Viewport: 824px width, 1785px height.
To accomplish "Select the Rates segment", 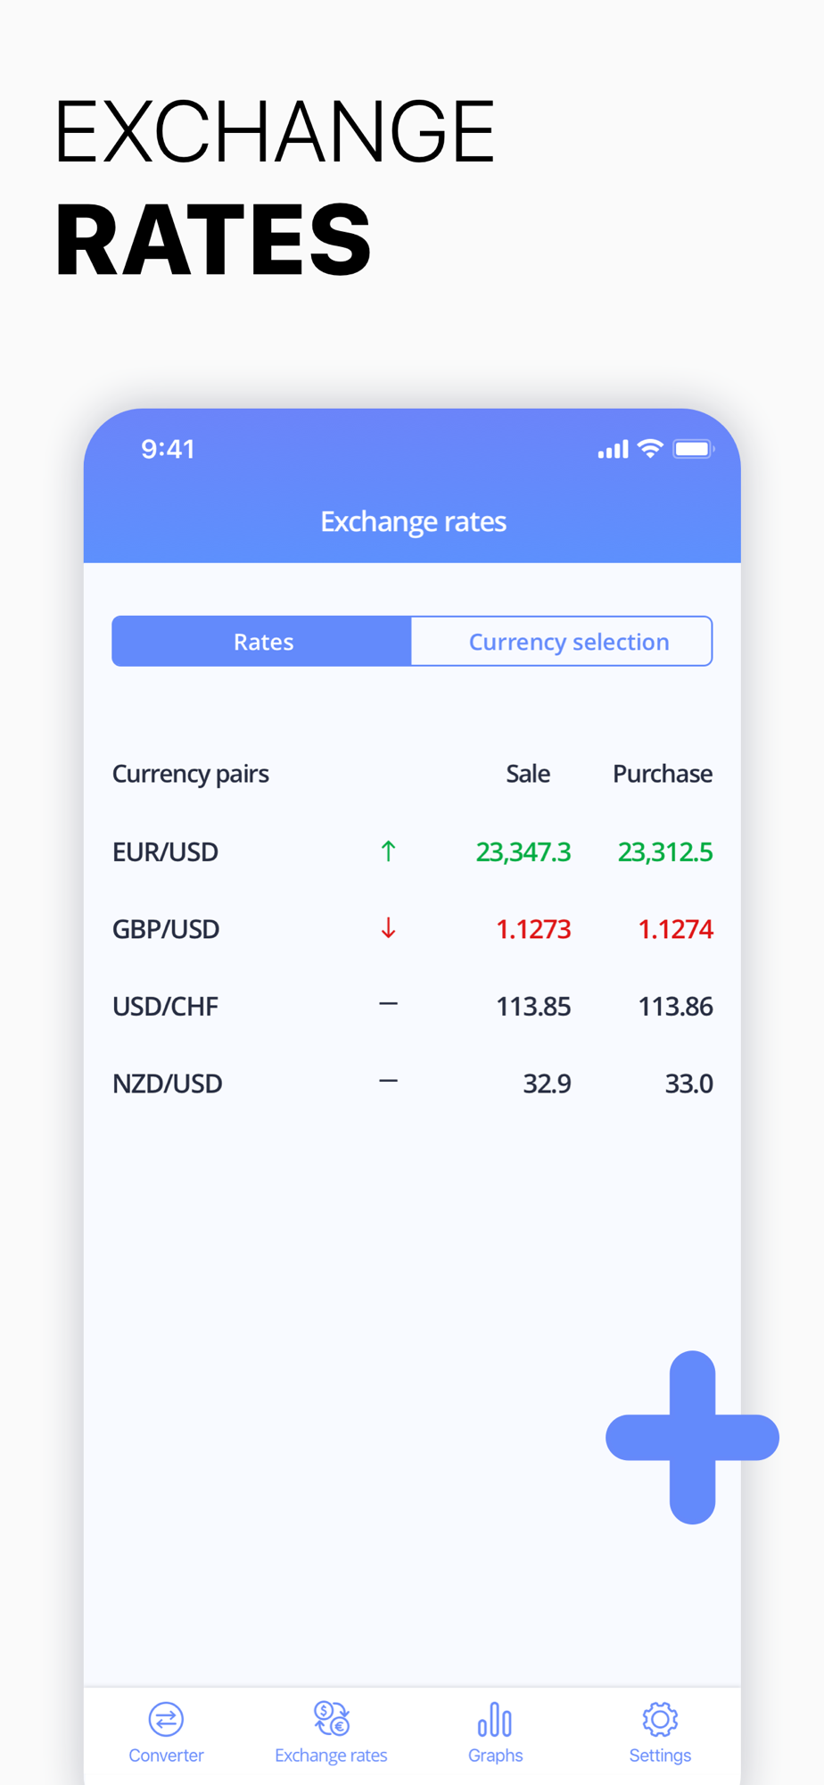I will point(261,641).
